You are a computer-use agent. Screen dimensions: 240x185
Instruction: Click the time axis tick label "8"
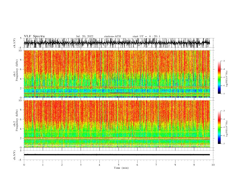tap(175, 165)
